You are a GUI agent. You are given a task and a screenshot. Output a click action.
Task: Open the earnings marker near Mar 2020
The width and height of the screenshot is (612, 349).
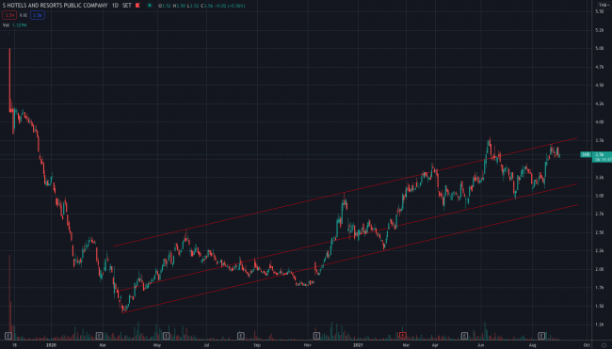pos(99,336)
